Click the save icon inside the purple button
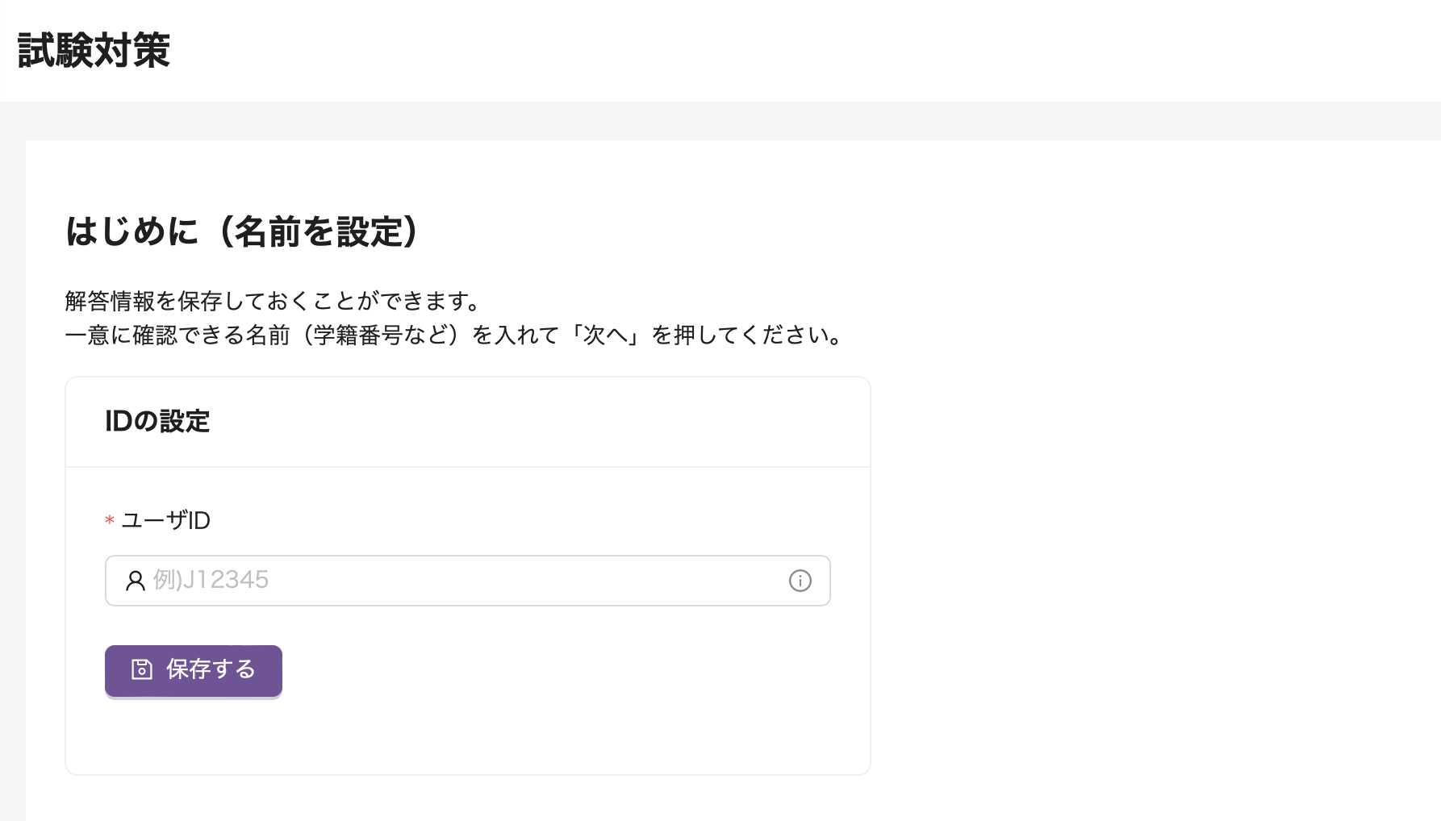 pyautogui.click(x=140, y=670)
